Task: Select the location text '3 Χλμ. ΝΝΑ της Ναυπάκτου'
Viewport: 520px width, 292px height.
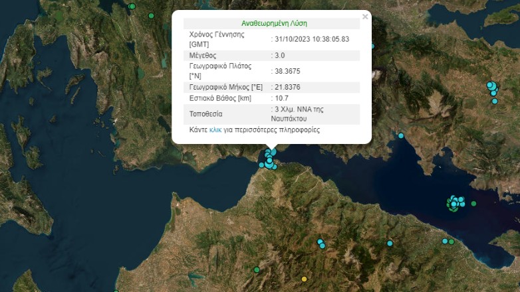Action: click(297, 114)
